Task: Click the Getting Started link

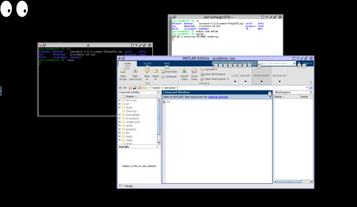Action: pyautogui.click(x=218, y=97)
